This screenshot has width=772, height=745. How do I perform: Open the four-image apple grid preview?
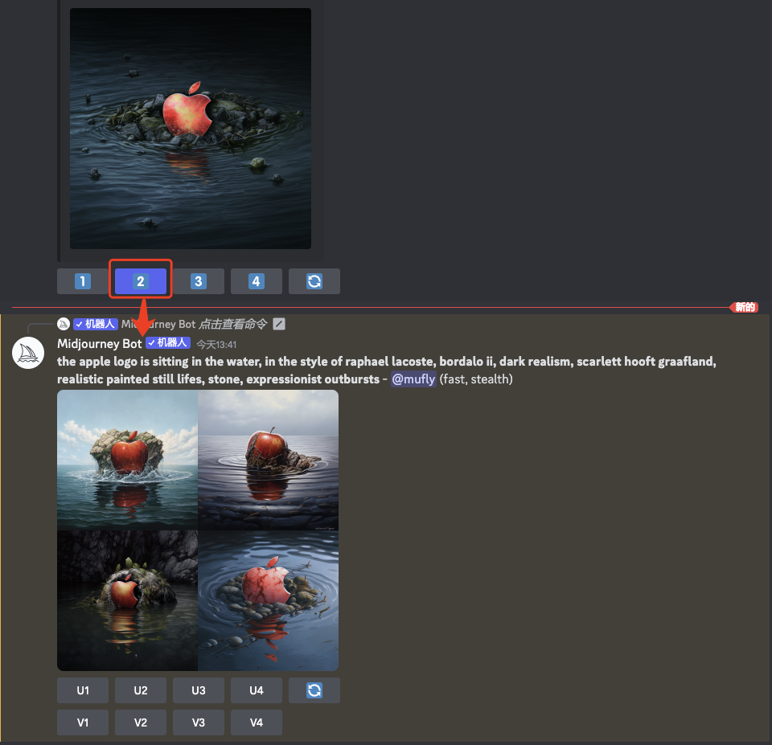pyautogui.click(x=198, y=530)
